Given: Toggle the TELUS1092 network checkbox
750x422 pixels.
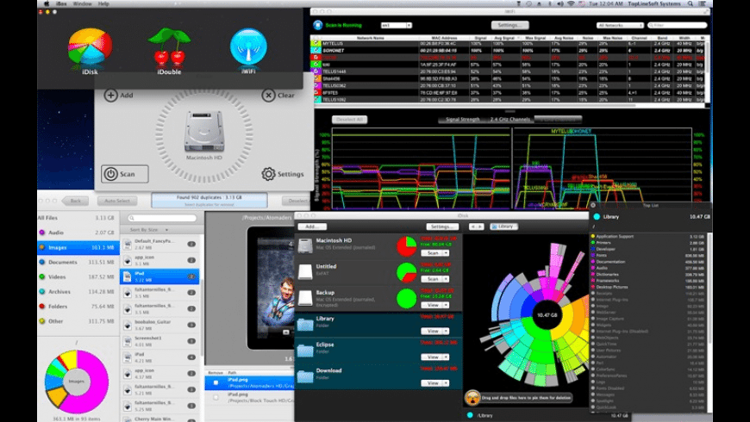Looking at the screenshot, I should pos(316,99).
